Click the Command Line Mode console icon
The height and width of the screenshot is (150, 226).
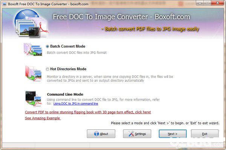click(x=34, y=99)
